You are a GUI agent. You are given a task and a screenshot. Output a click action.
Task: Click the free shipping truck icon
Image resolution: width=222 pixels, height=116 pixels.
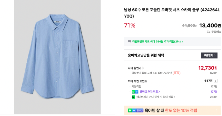point(208,32)
